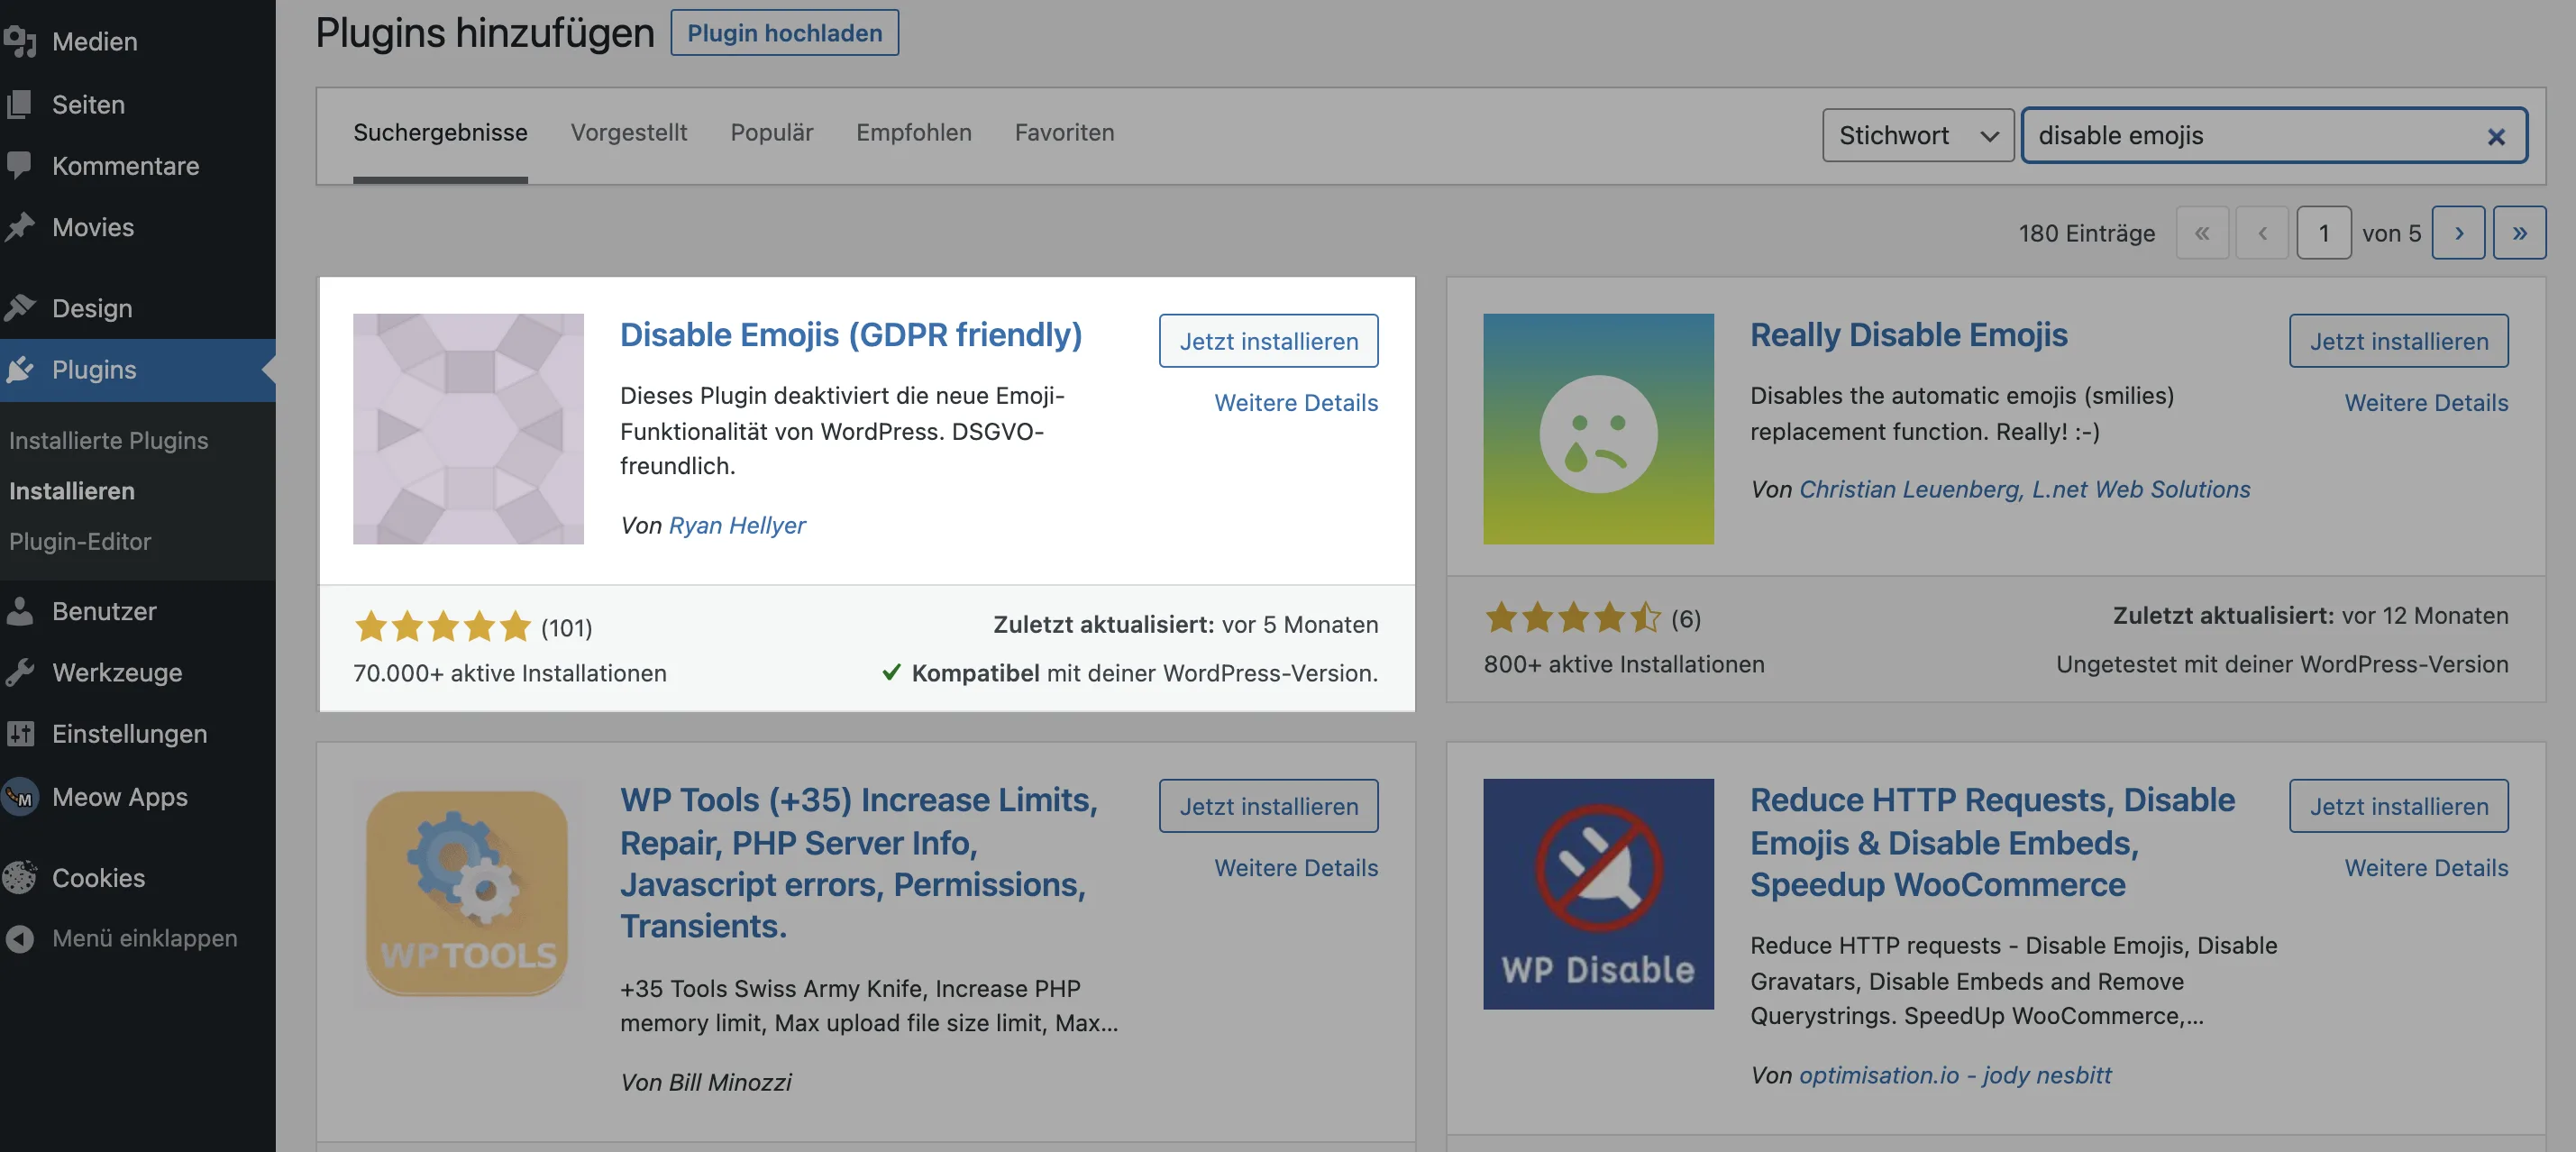This screenshot has width=2576, height=1152.
Task: Click the Meow Apps cat icon
Action: pos(19,797)
